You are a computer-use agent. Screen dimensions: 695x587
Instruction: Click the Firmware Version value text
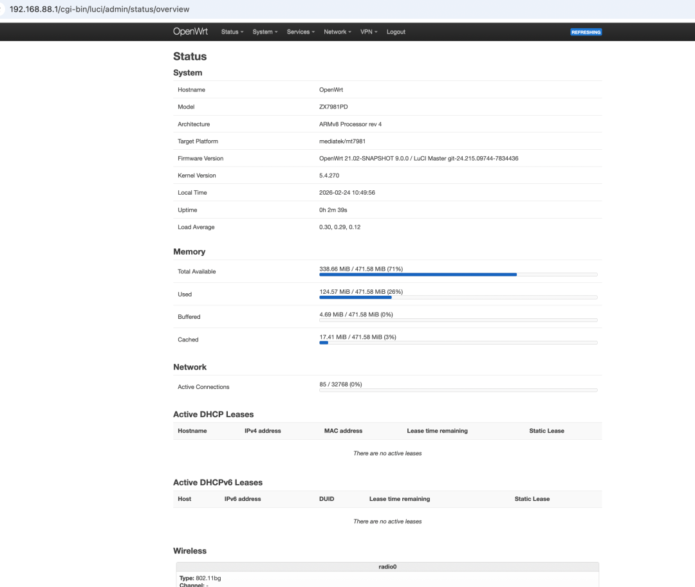(418, 158)
